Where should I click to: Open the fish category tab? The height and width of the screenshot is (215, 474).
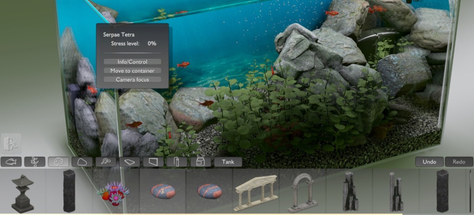11,162
